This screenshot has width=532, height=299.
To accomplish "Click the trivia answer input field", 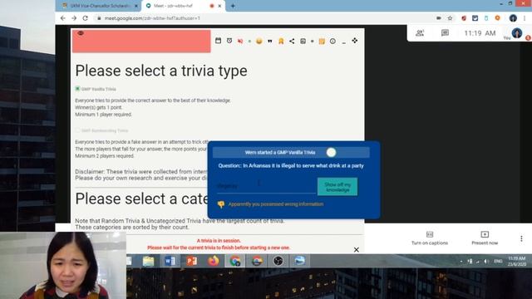I will pos(266,186).
